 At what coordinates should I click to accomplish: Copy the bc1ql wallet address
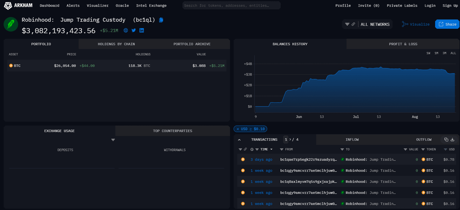point(161,20)
